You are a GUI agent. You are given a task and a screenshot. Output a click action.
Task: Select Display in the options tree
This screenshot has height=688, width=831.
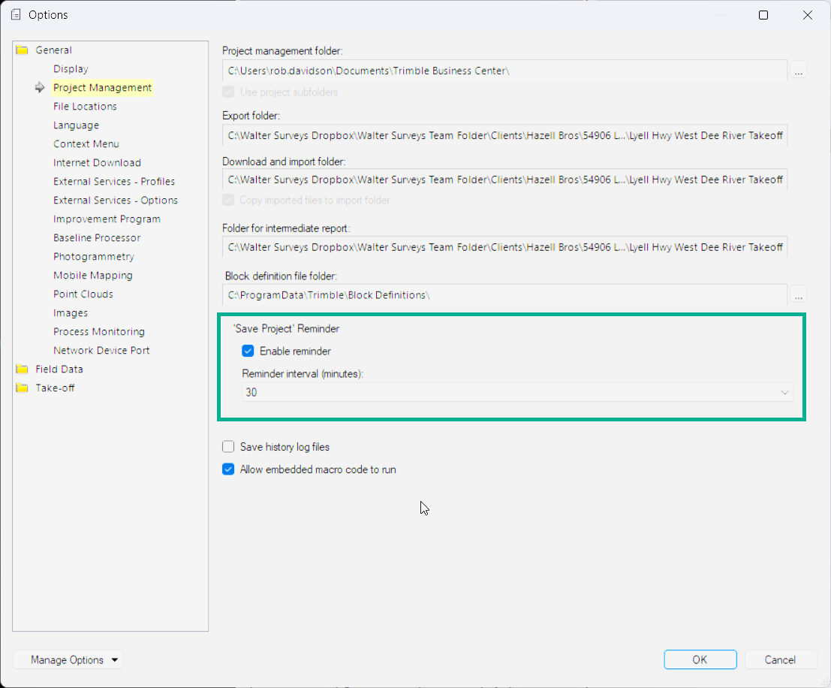[x=71, y=69]
